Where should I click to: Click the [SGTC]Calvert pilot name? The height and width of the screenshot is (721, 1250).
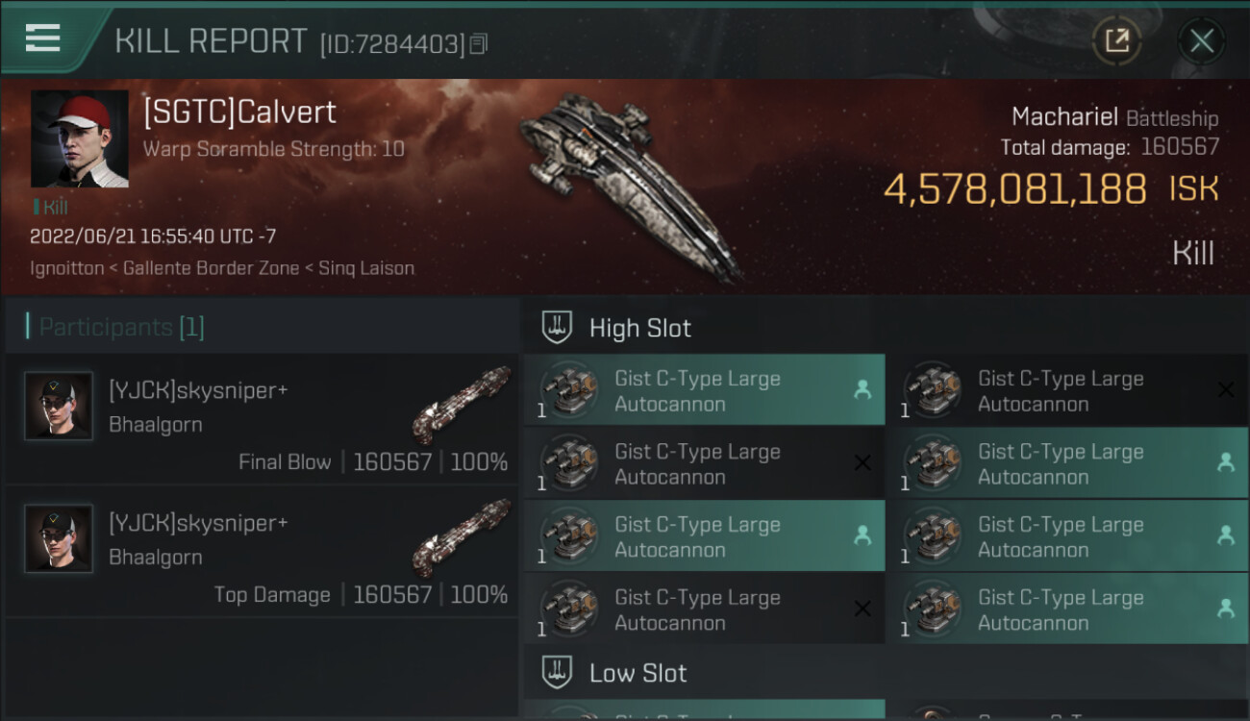click(239, 112)
